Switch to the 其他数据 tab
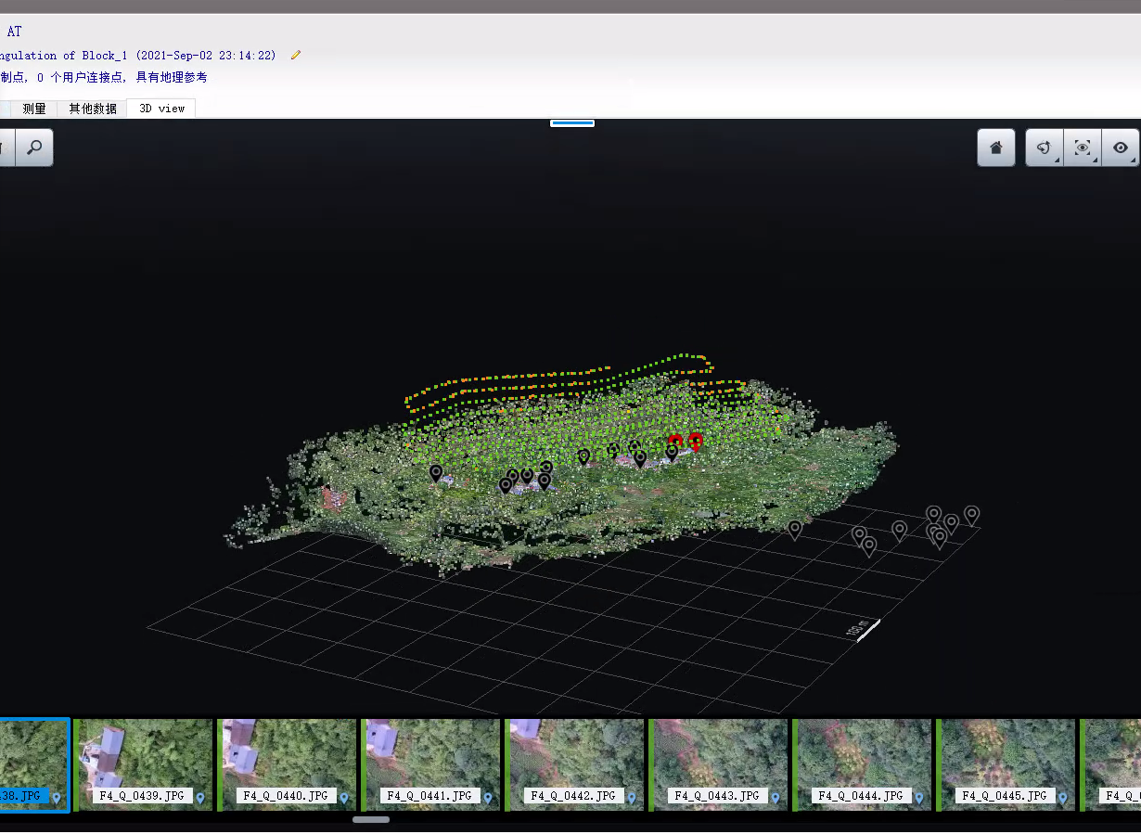This screenshot has width=1141, height=834. [x=93, y=109]
